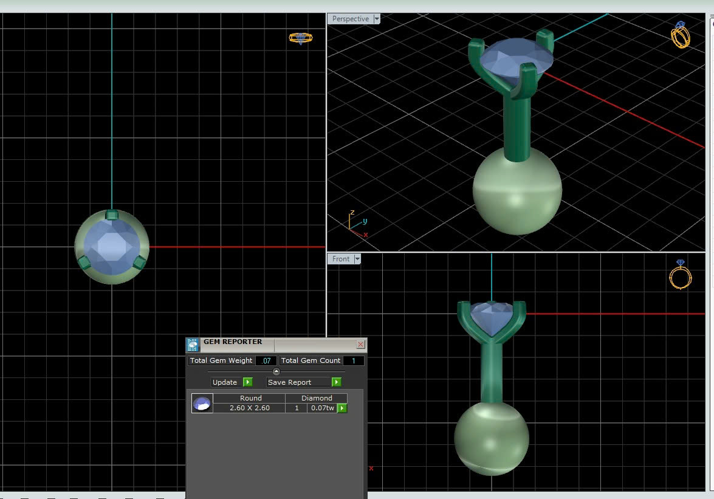Click the green Save Report arrow
Screen dimensions: 714x499
click(337, 382)
